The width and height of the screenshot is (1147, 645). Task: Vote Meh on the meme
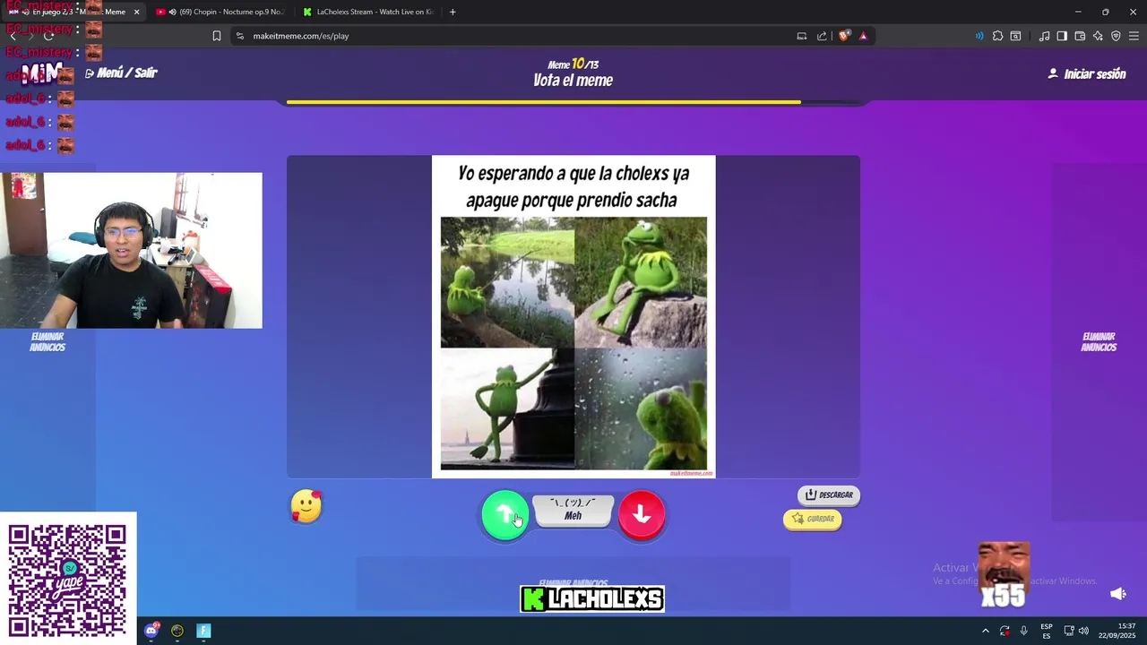573,510
